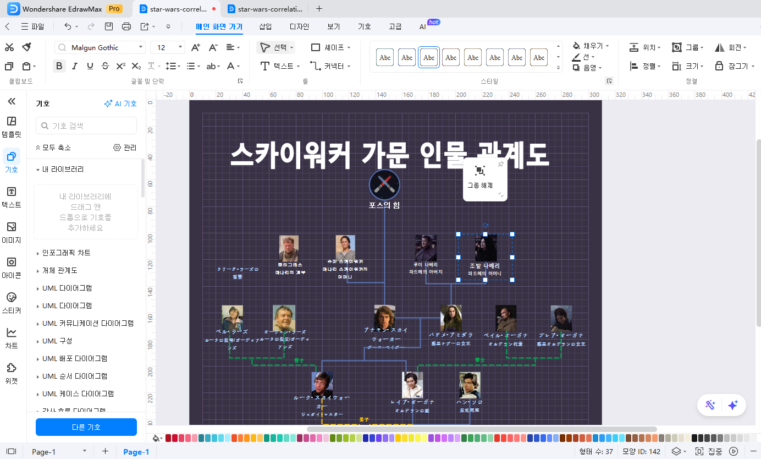761x459 pixels.
Task: Click the presentation play icon in status bar
Action: point(734,451)
